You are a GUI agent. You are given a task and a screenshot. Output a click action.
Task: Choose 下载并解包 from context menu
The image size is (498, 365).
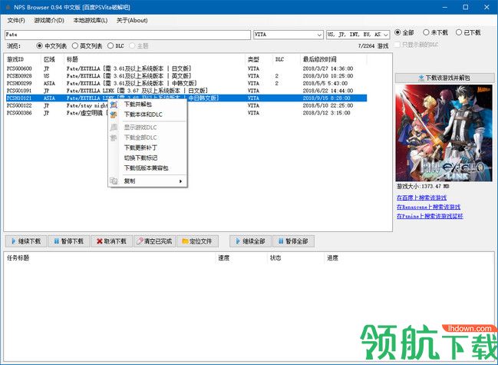click(x=147, y=105)
